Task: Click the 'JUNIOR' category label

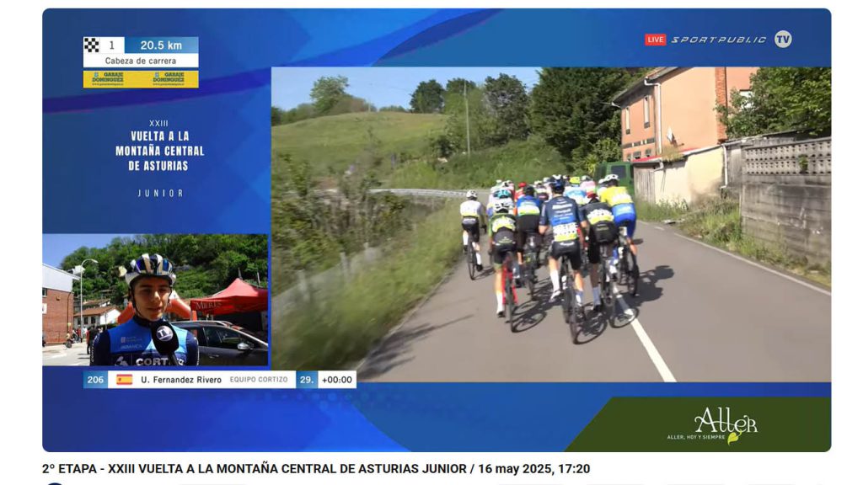Action: pos(160,193)
